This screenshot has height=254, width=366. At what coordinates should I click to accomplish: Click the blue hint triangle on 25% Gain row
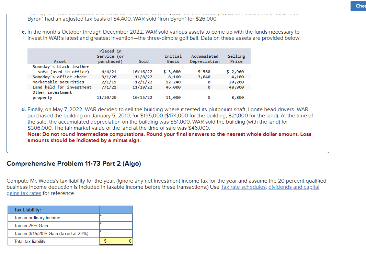click(x=100, y=223)
